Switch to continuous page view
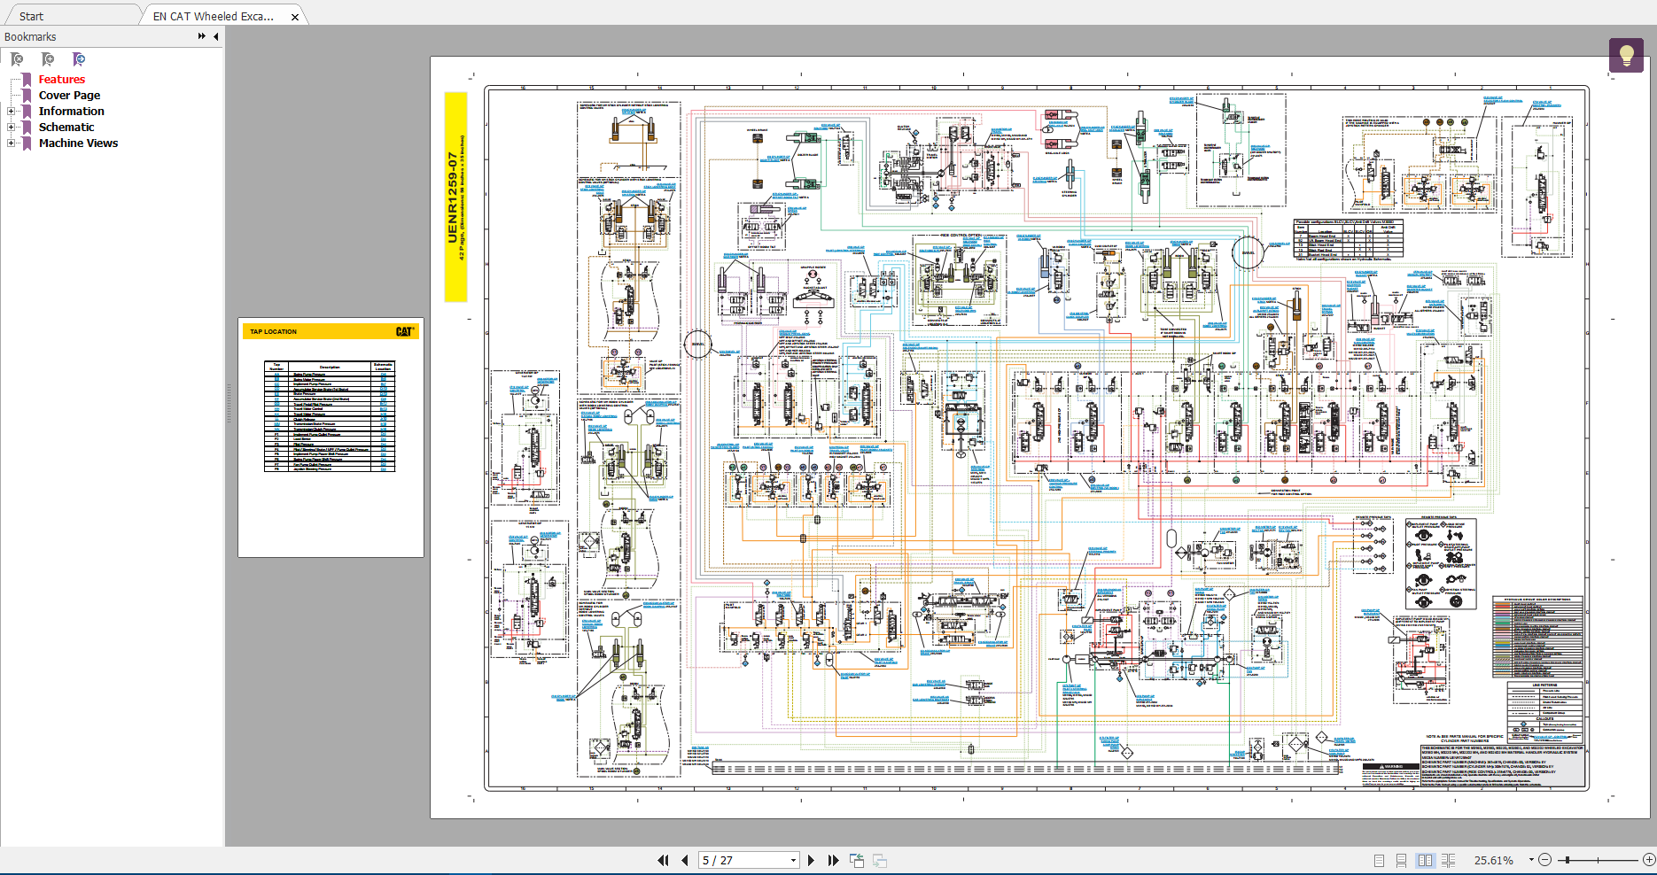This screenshot has width=1657, height=875. (1401, 860)
